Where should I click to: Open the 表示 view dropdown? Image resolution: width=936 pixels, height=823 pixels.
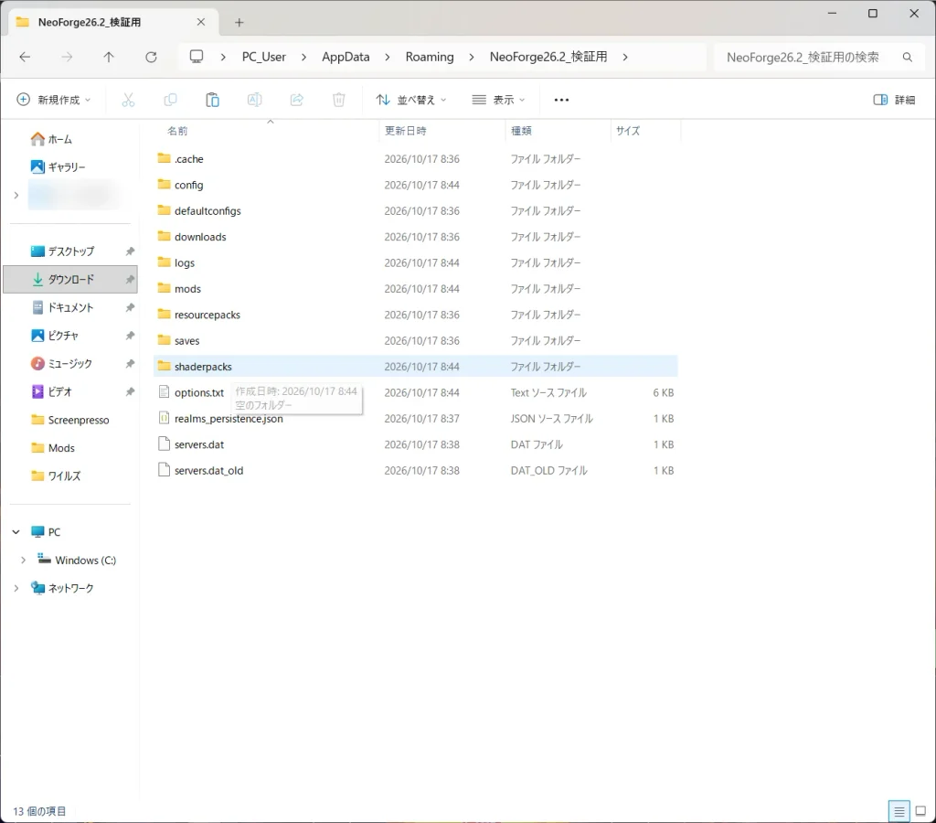point(498,100)
